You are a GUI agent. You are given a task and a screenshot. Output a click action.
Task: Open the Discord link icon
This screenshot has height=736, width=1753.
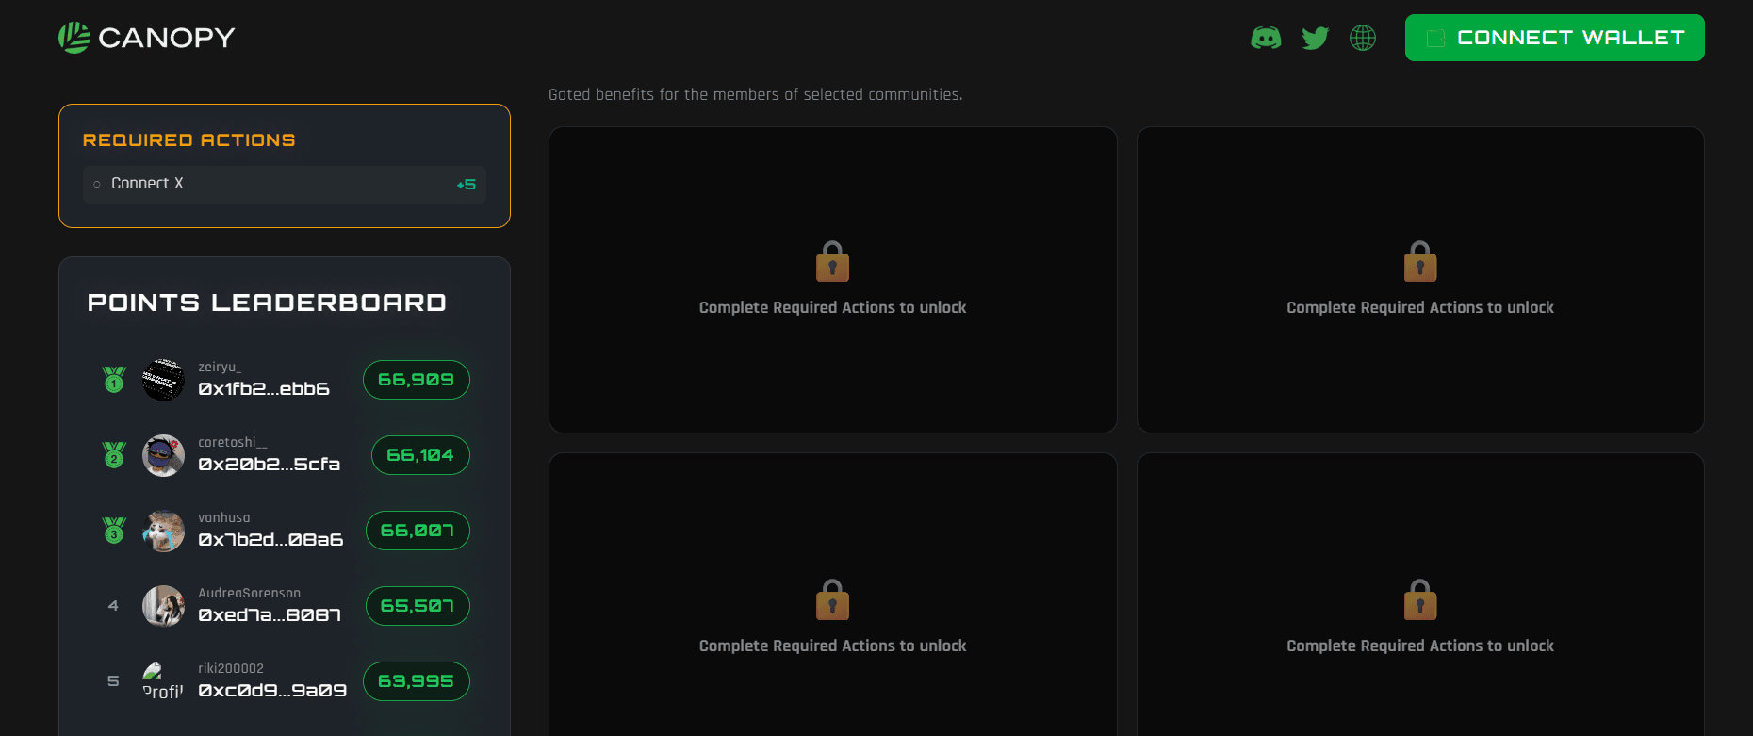tap(1266, 38)
